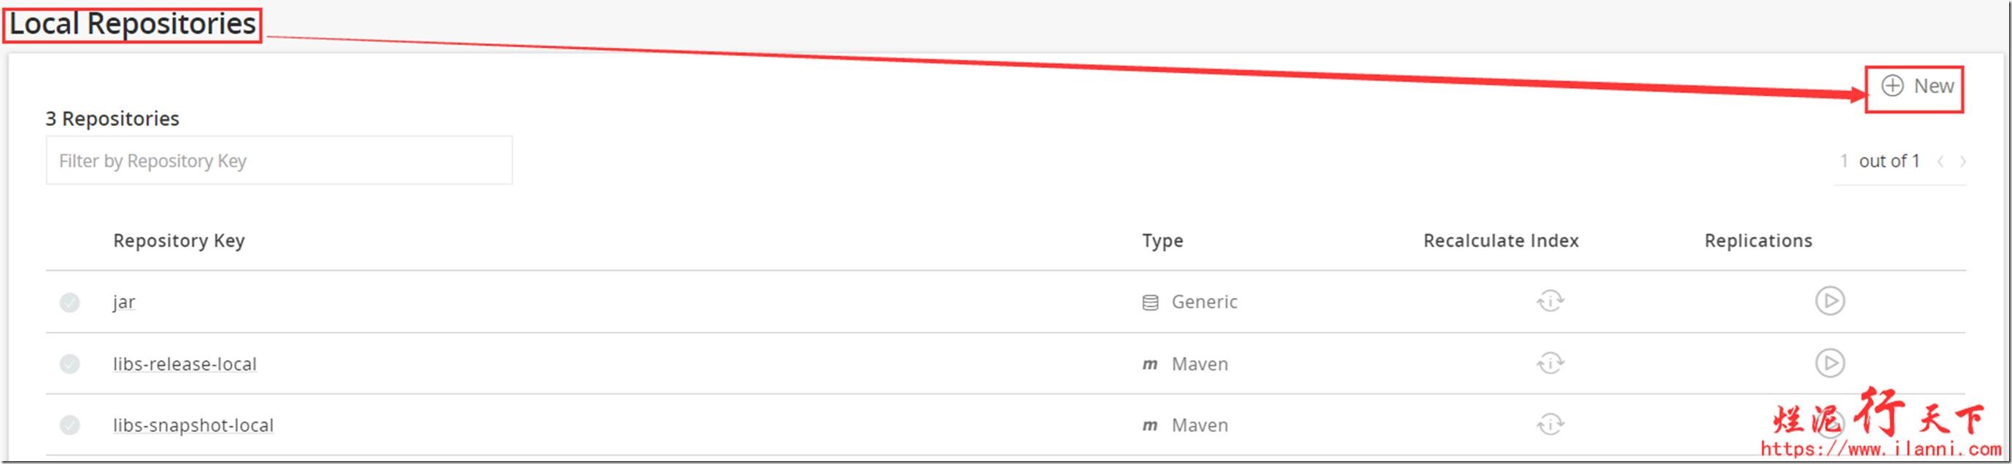Recalculate index for libs-release-local

coord(1550,363)
